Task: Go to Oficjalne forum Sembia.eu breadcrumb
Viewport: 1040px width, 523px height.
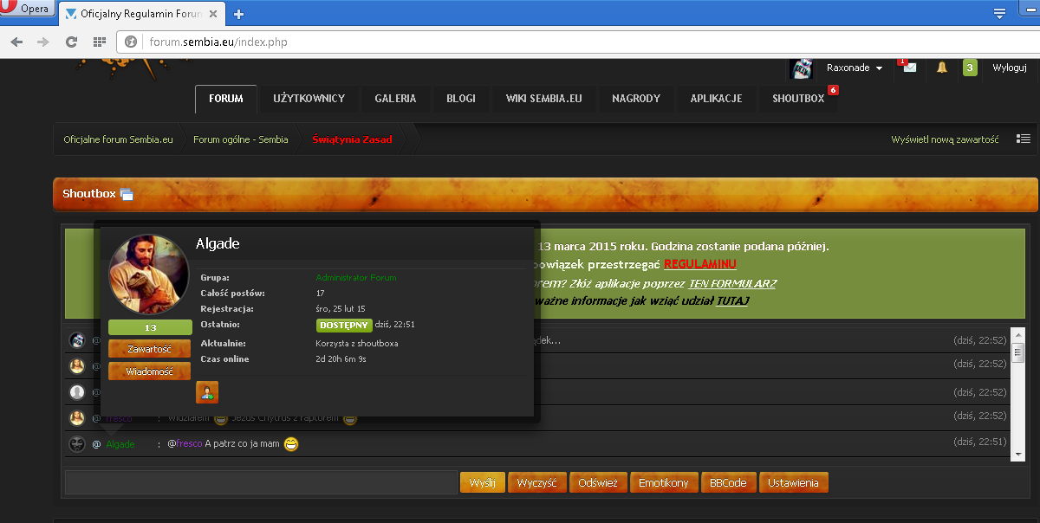Action: pyautogui.click(x=118, y=139)
